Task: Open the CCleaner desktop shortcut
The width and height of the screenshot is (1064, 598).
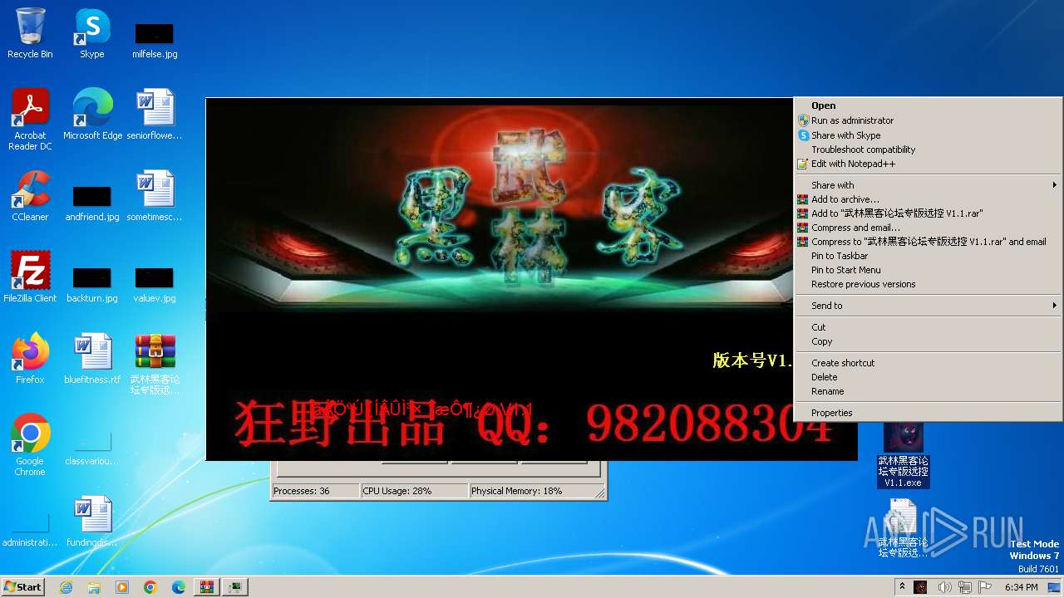Action: click(x=30, y=195)
